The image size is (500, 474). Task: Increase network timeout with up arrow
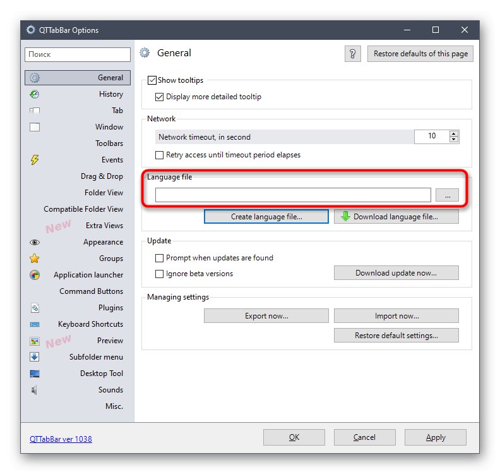click(x=454, y=134)
